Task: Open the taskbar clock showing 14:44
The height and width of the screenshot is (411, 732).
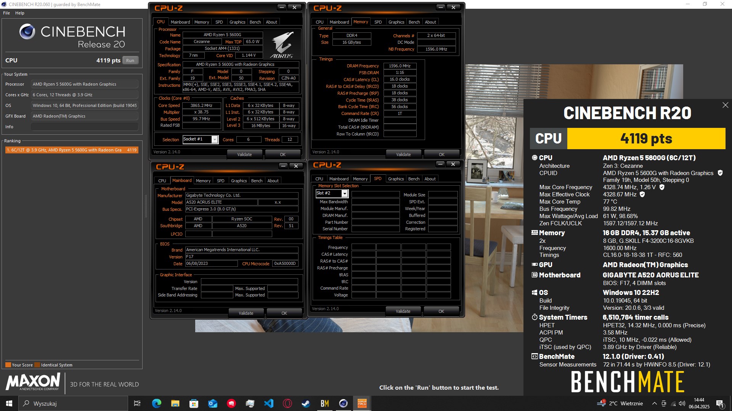Action: [x=699, y=403]
